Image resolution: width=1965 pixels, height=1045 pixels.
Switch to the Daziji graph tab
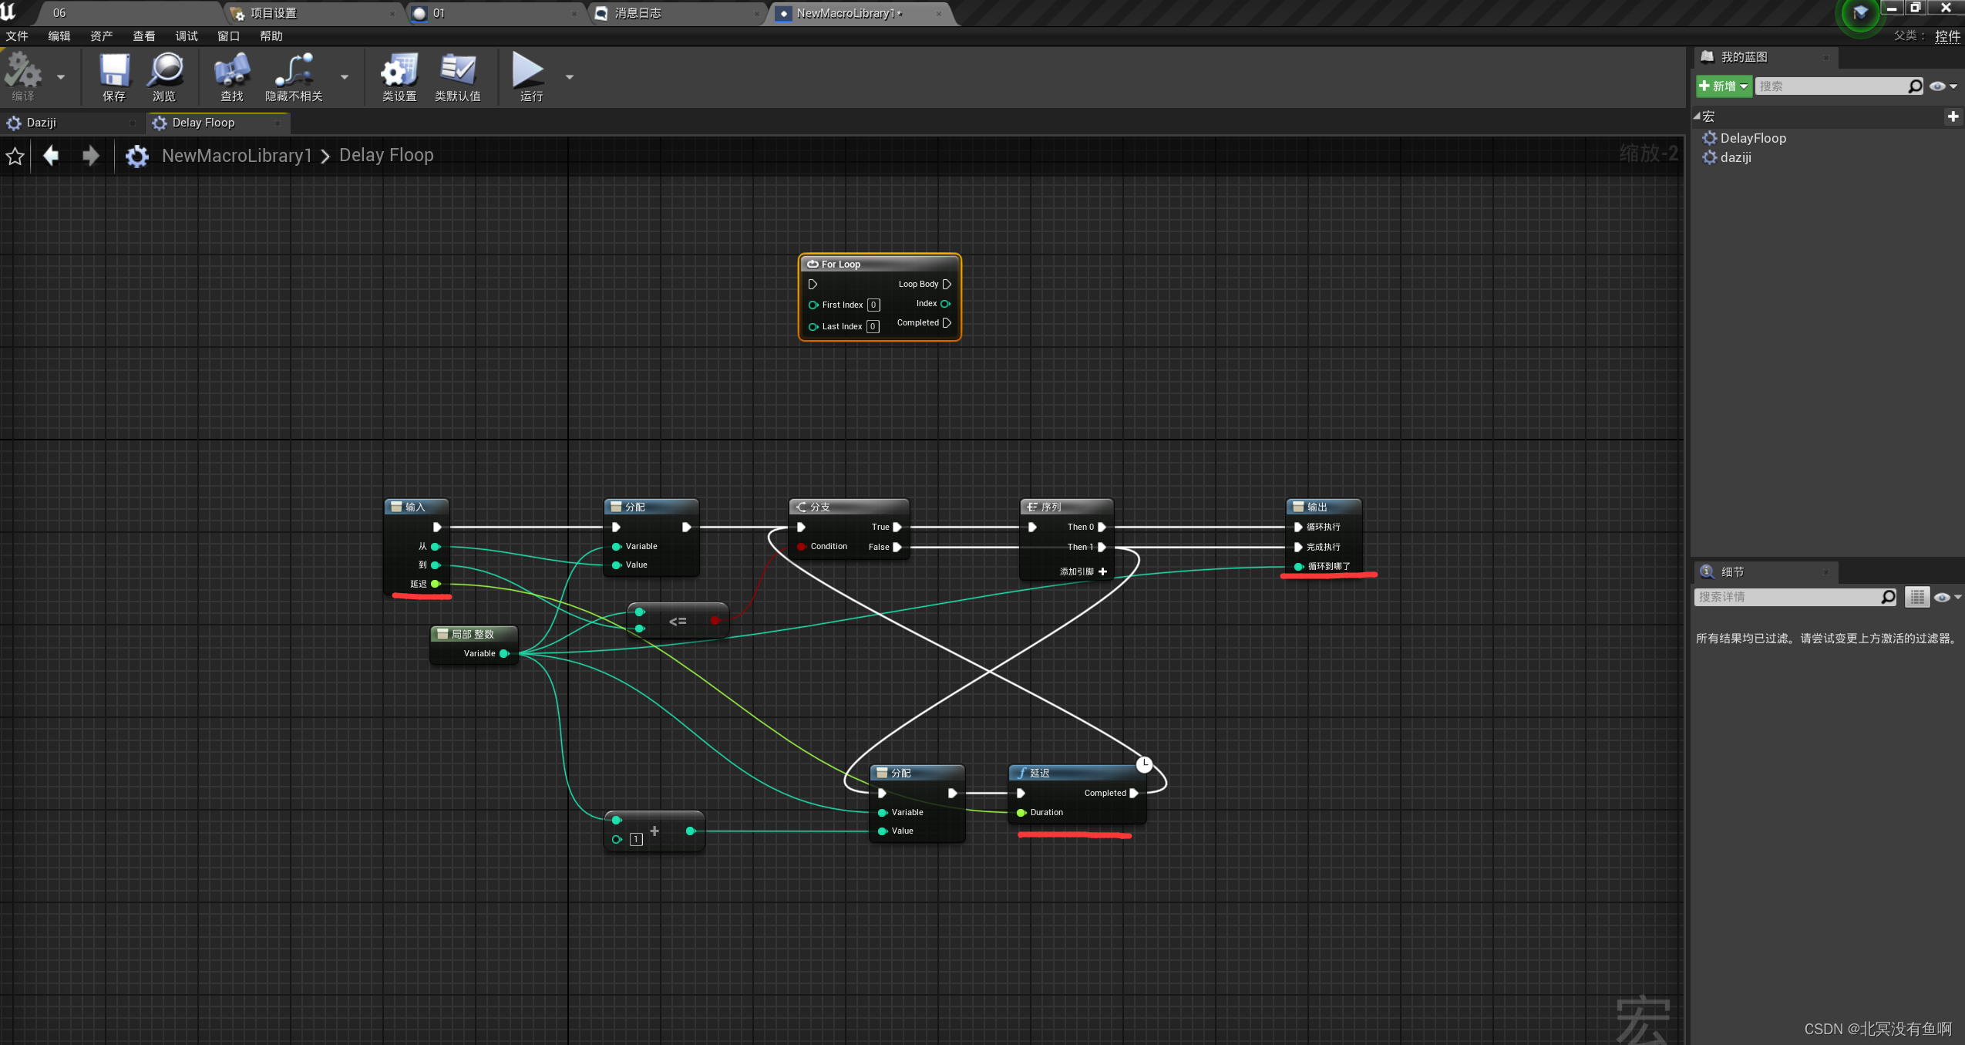[42, 123]
